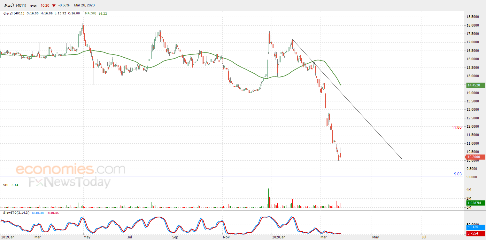Click the 2020Jan time axis label
Screen dimensions: 486x240
(x=278, y=237)
